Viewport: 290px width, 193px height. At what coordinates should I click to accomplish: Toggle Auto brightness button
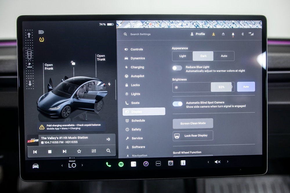click(x=246, y=87)
